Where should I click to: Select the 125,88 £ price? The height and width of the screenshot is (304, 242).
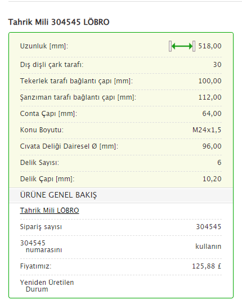coord(207,266)
